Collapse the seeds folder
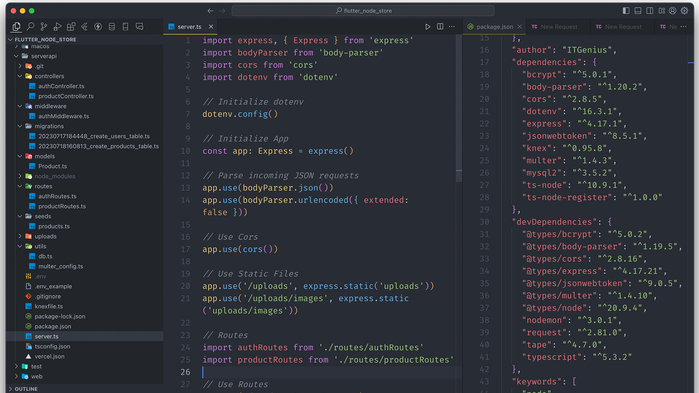The image size is (699, 393). point(20,216)
